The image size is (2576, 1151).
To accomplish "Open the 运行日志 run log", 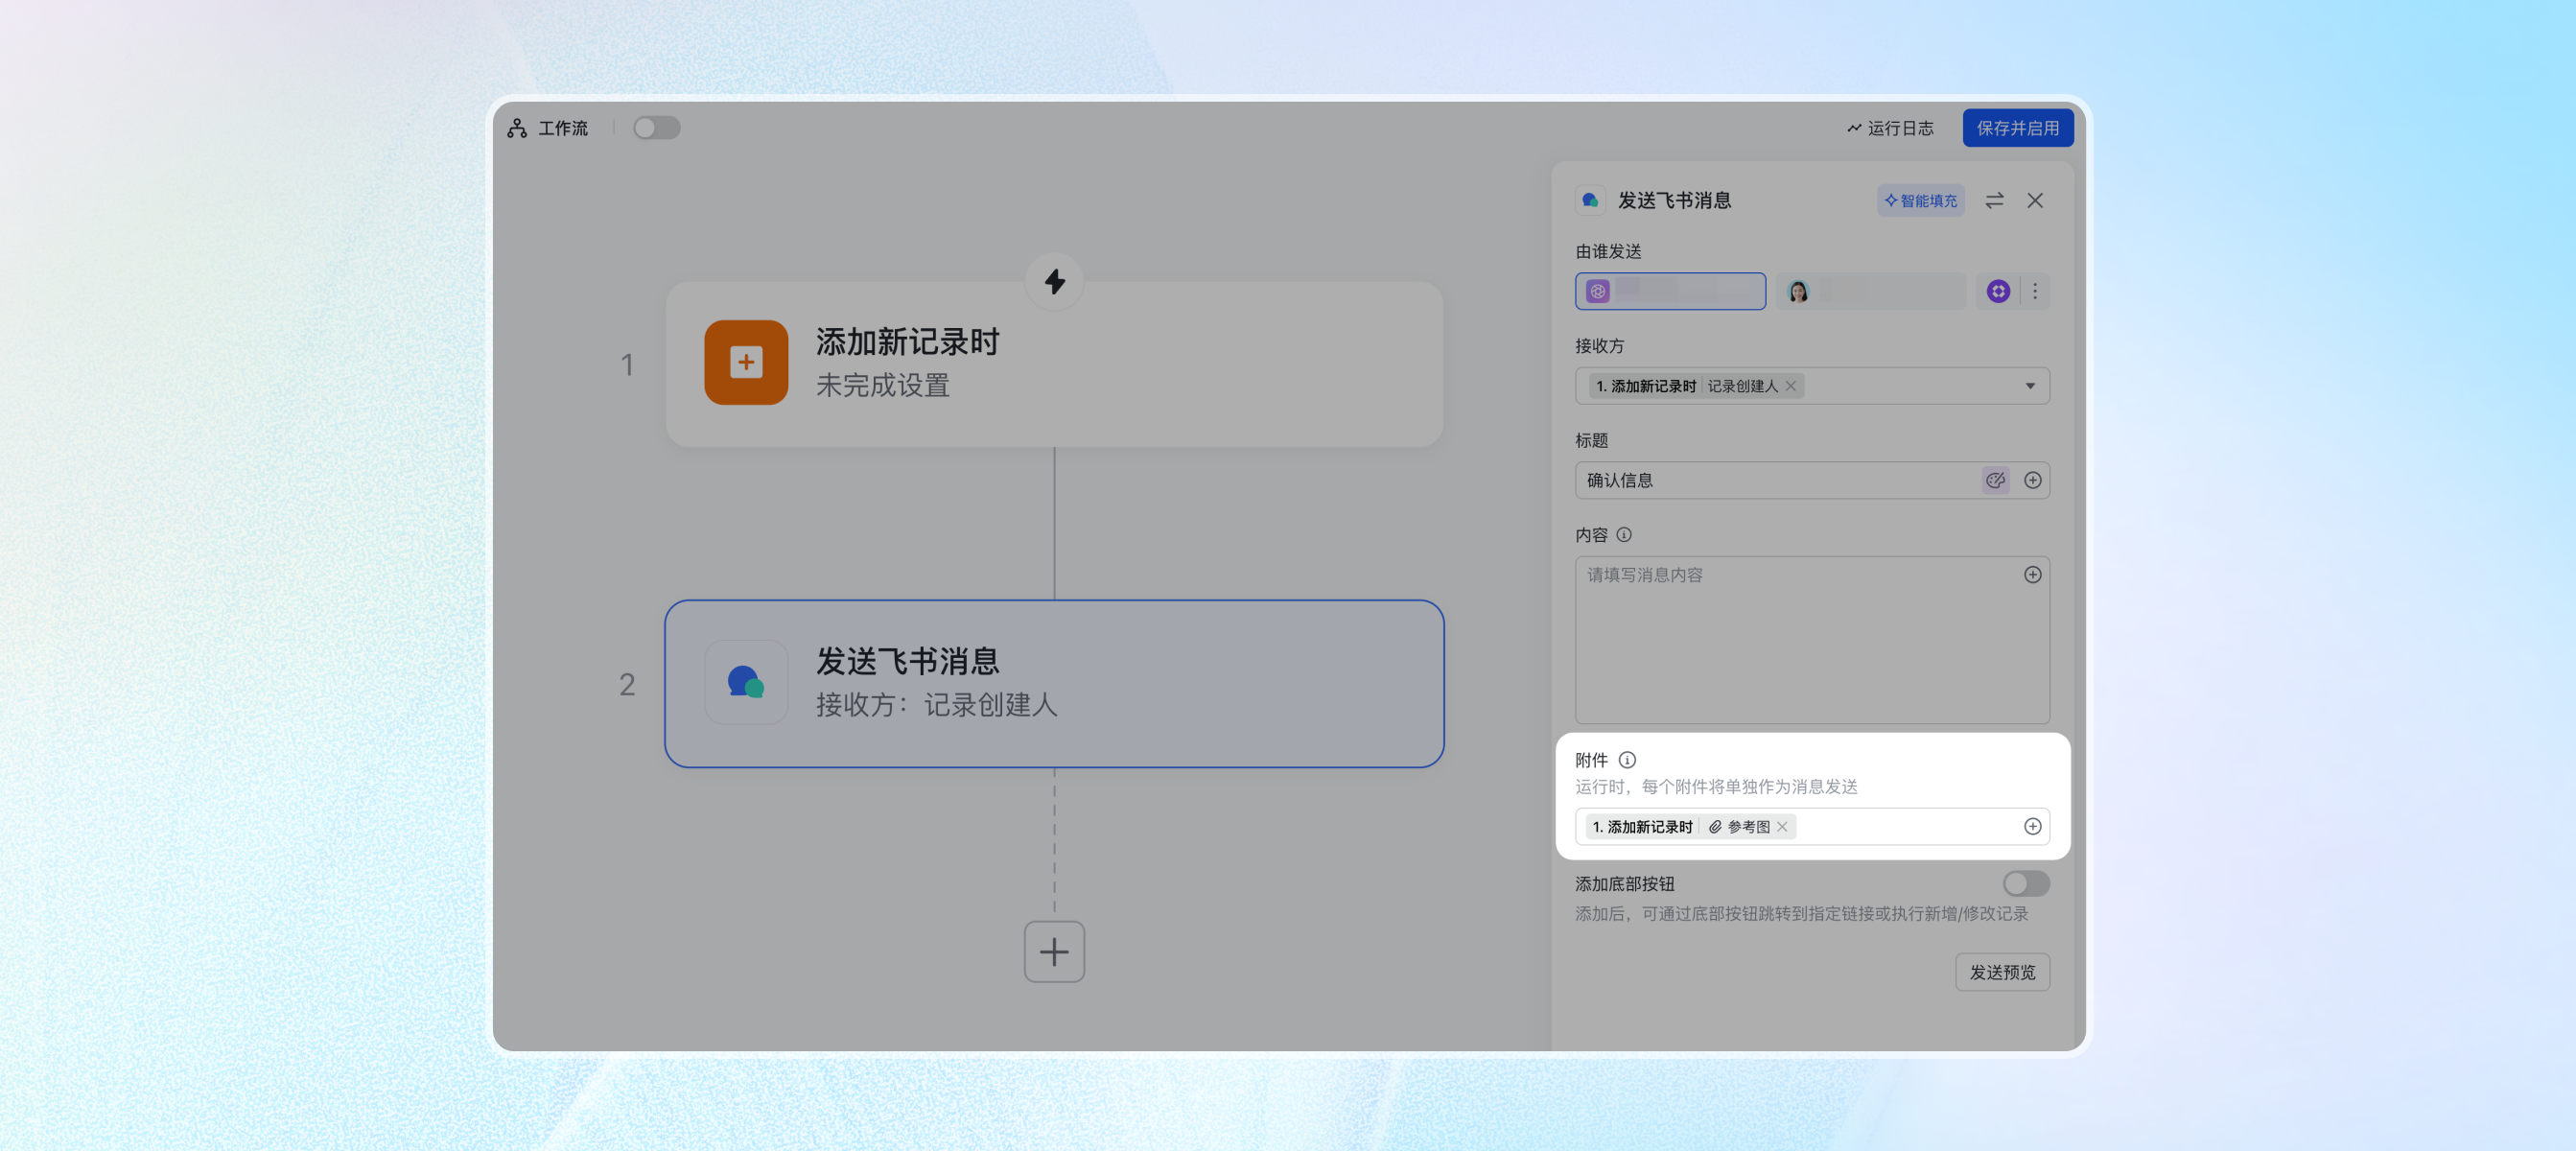I will pyautogui.click(x=1890, y=128).
